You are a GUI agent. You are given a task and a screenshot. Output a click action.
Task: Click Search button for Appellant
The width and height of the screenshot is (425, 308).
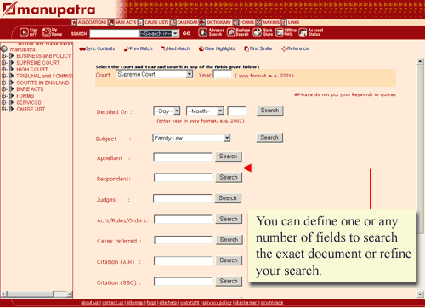point(229,157)
